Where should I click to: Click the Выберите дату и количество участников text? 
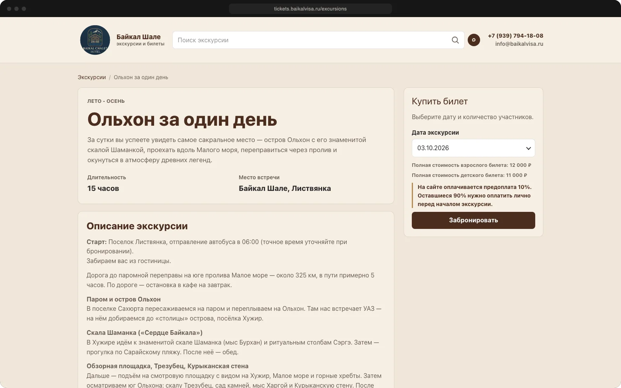[473, 117]
